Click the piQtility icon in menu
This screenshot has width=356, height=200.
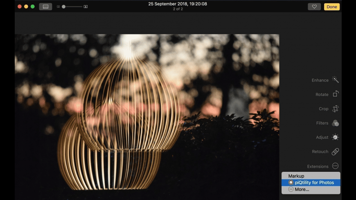pyautogui.click(x=291, y=182)
